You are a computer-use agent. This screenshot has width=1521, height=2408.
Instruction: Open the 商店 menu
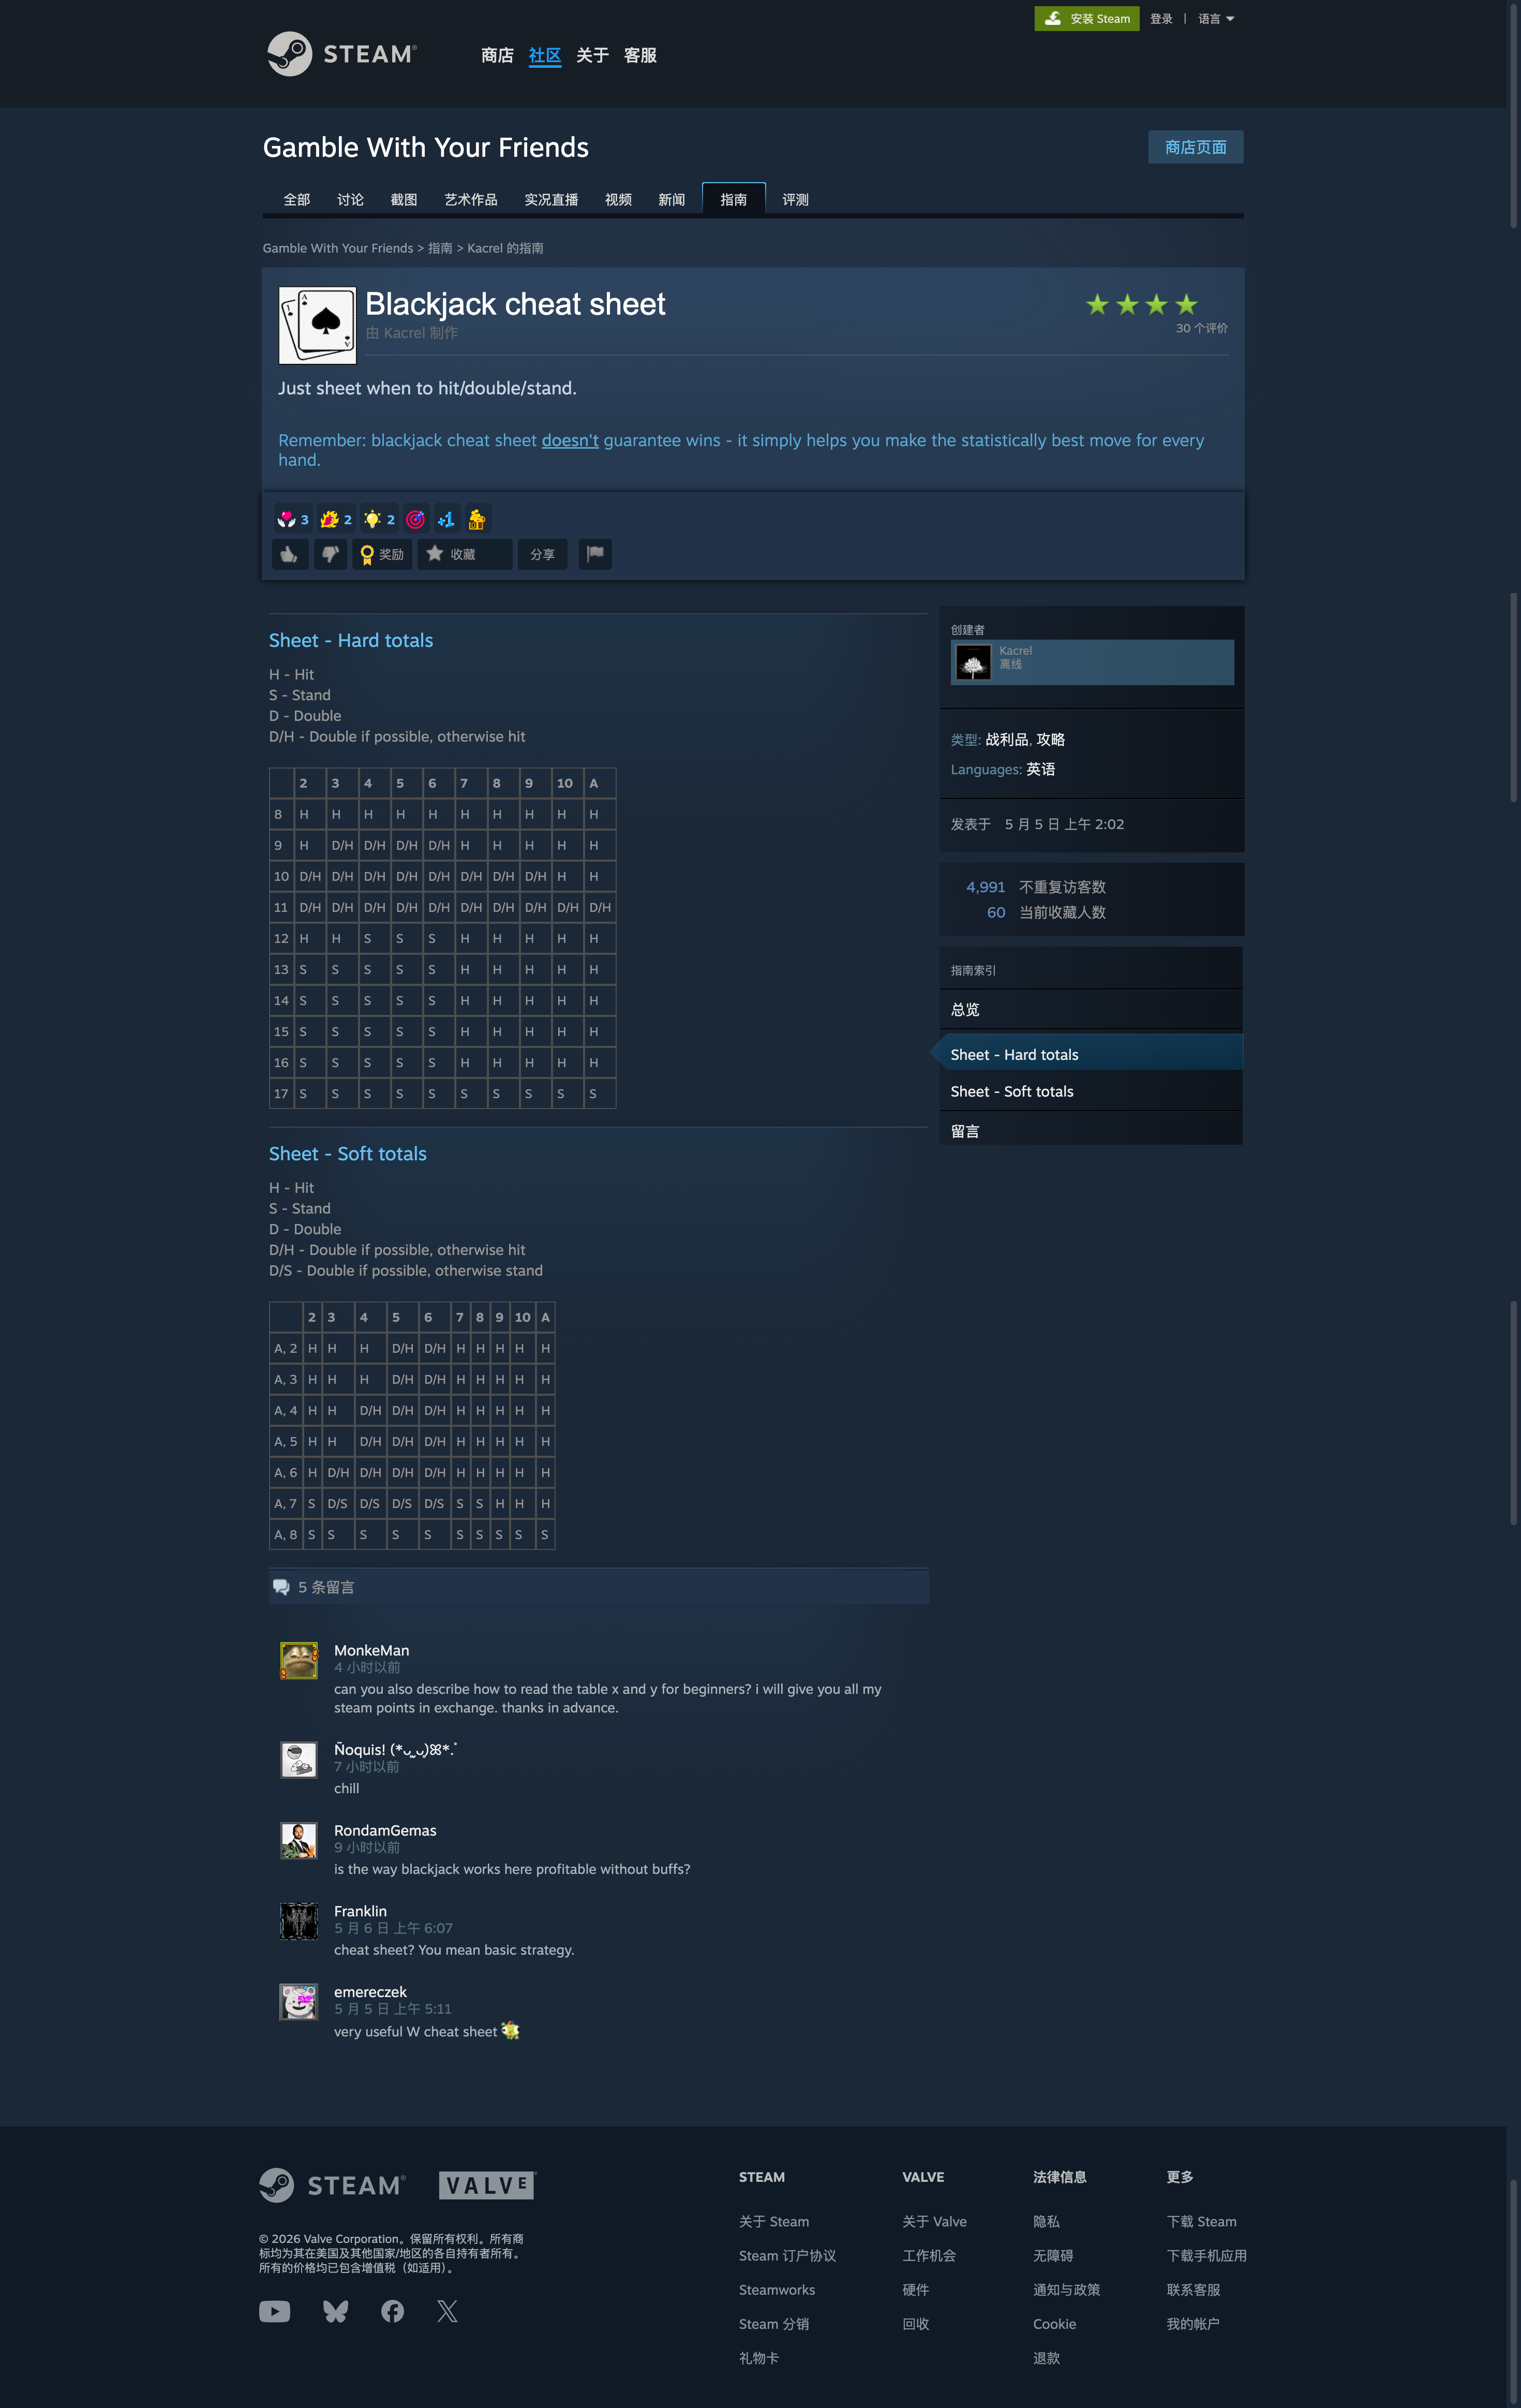pos(497,55)
